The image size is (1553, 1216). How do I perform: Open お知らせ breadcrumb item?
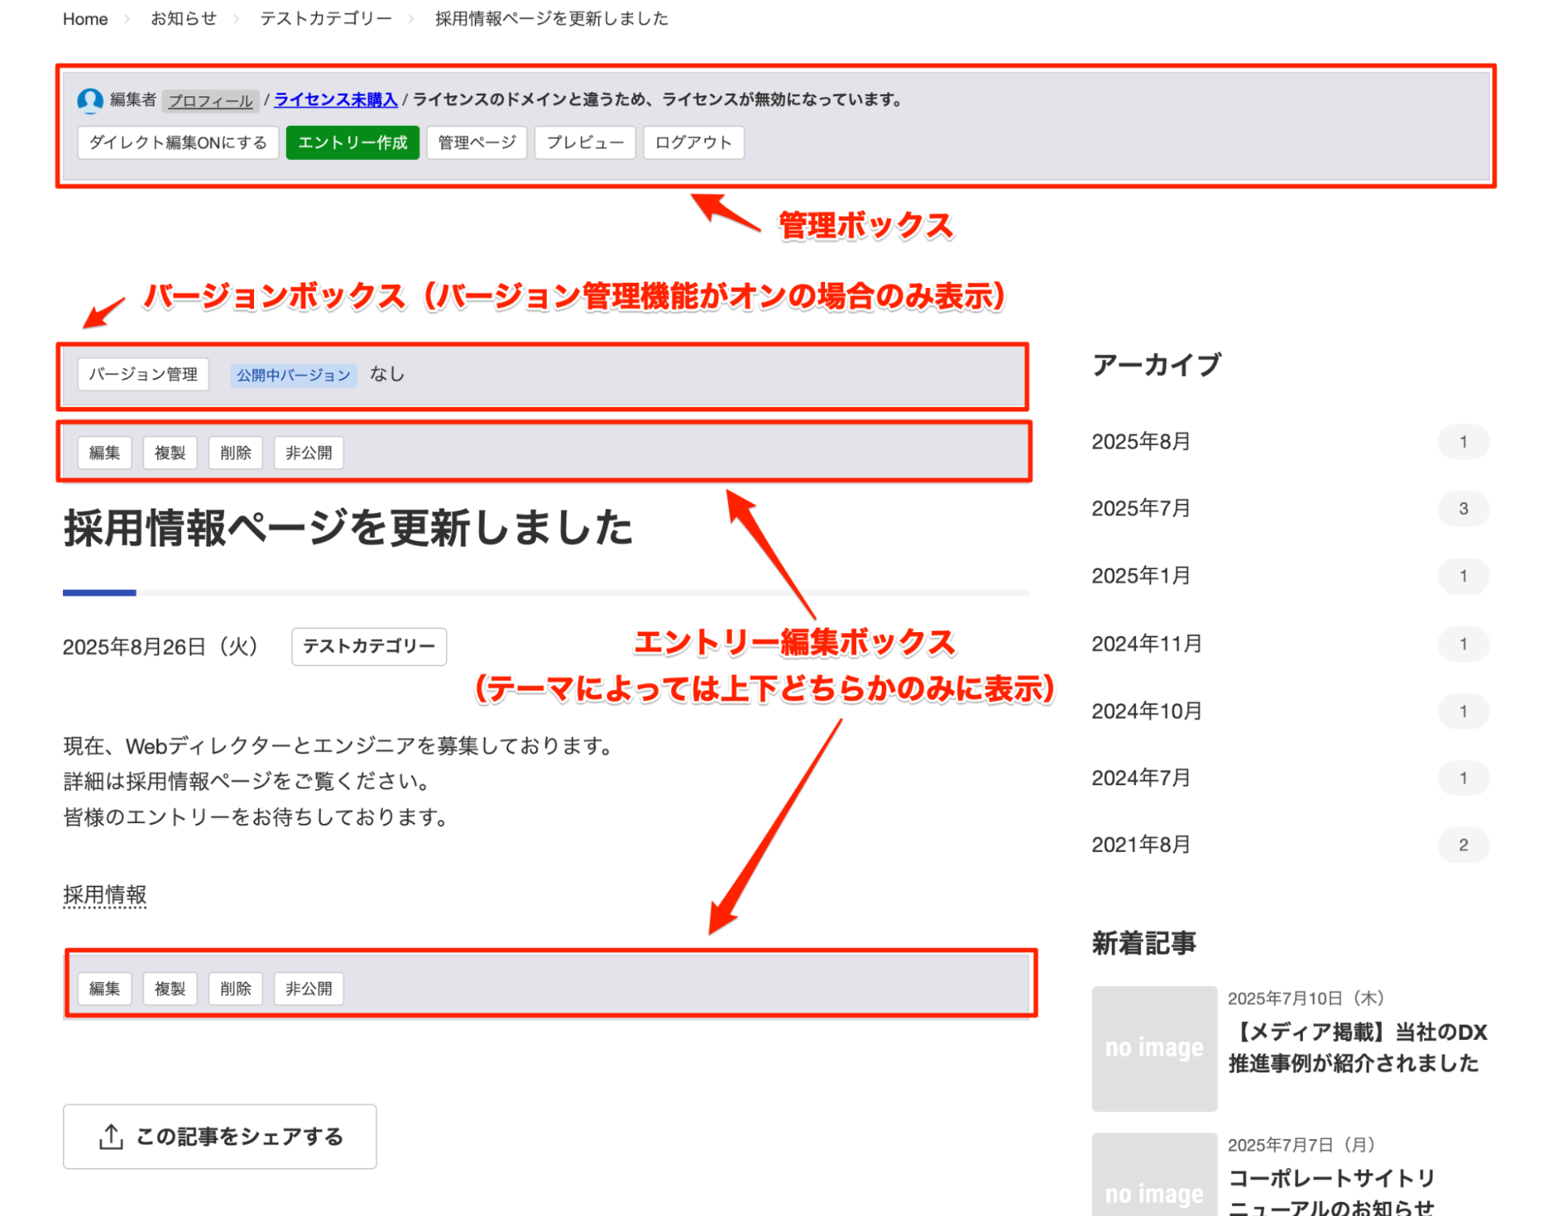coord(183,19)
